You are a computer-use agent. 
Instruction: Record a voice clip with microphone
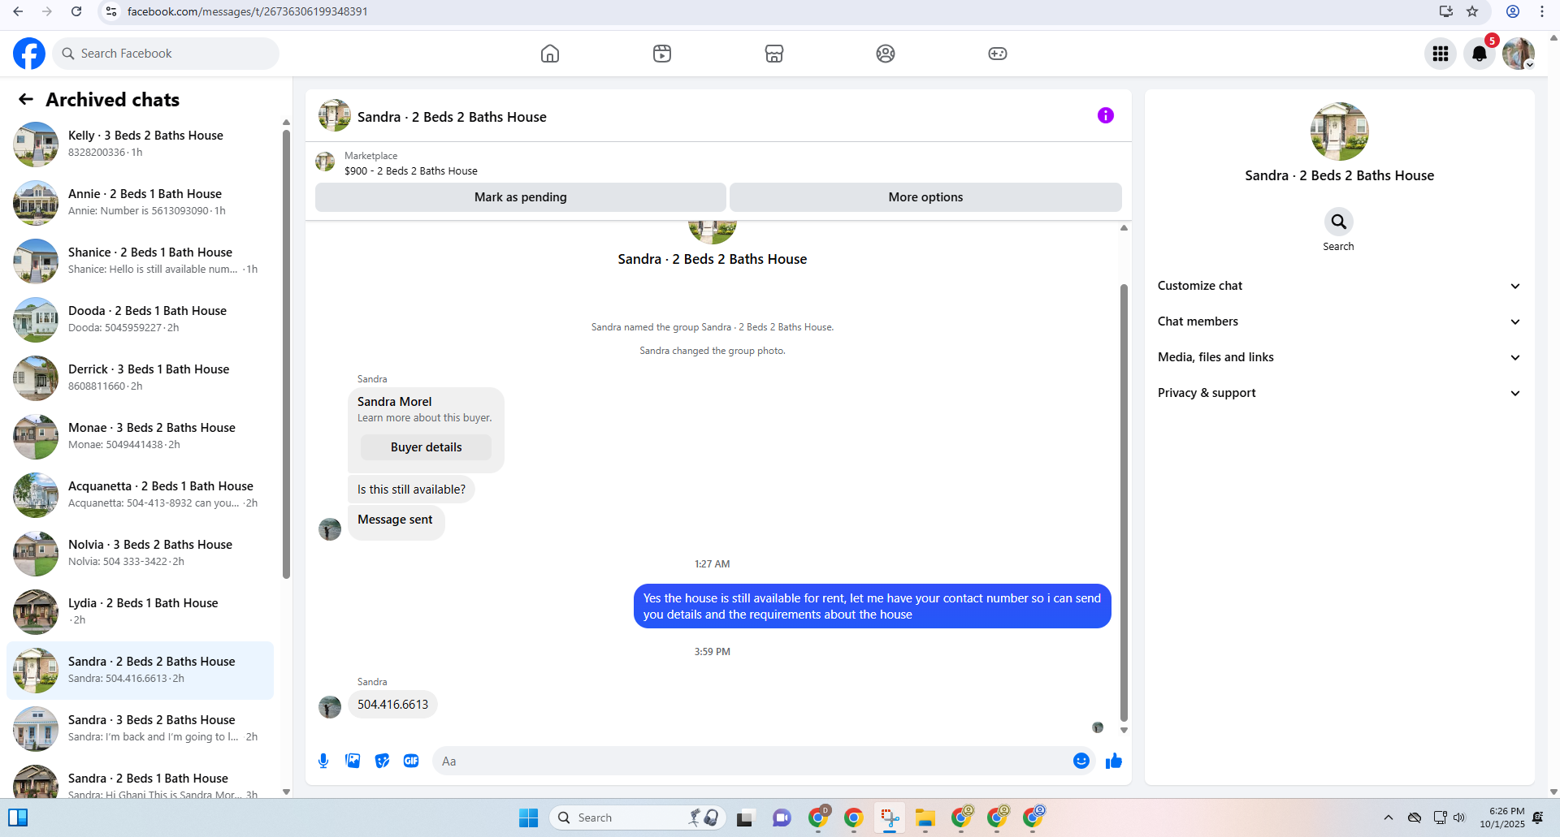pos(323,761)
